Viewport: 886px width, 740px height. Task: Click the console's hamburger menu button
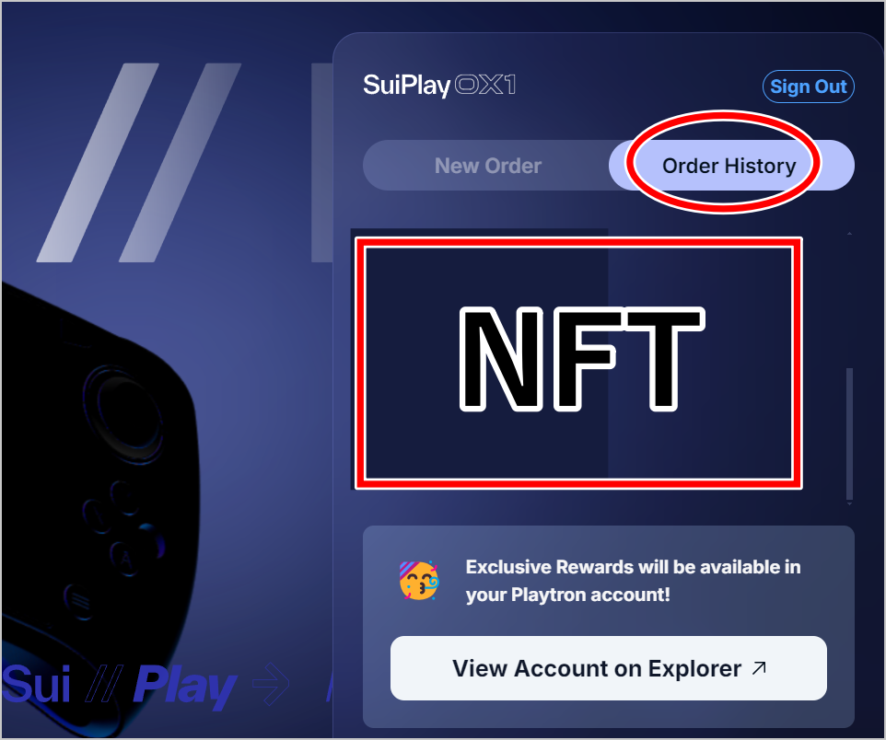[79, 602]
